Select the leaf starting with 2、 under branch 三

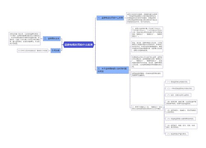click(147, 108)
